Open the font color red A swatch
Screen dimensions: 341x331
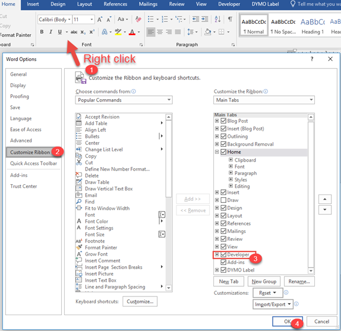(132, 32)
